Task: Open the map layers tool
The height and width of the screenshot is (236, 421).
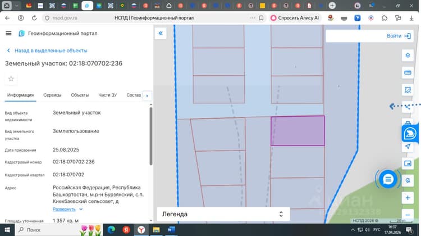Action: (x=408, y=56)
